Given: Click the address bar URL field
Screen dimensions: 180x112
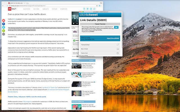Looking at the screenshot, I should (53, 6).
